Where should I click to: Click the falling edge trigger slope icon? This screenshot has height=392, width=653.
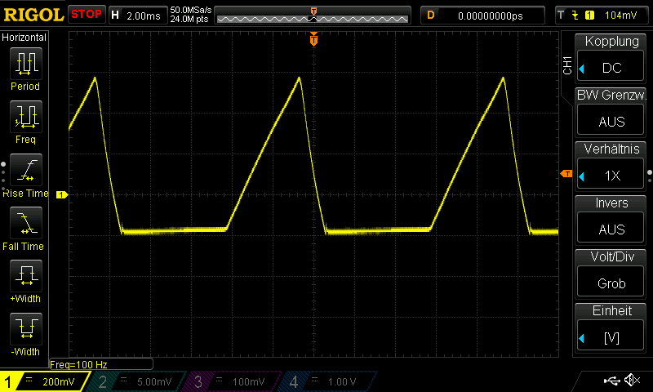(x=575, y=16)
